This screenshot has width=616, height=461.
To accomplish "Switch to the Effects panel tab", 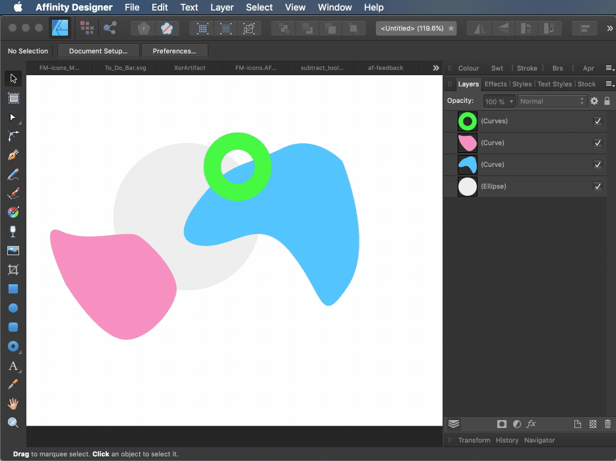I will (495, 84).
